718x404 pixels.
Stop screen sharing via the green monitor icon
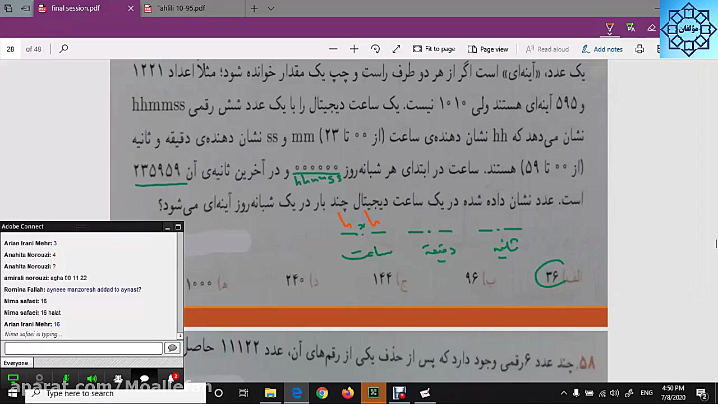(x=13, y=378)
